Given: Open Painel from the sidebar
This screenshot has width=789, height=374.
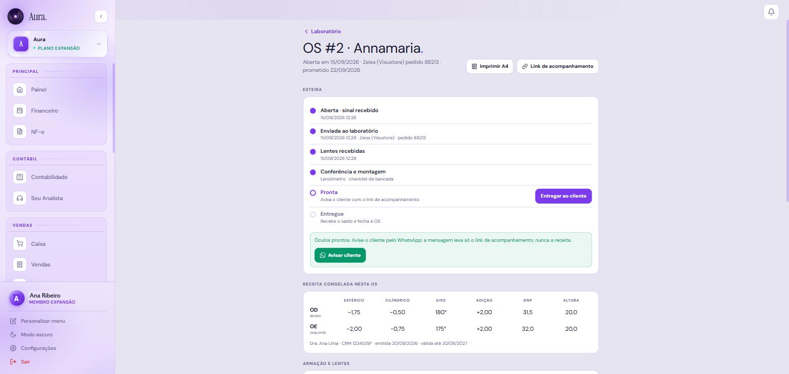Looking at the screenshot, I should [x=56, y=89].
